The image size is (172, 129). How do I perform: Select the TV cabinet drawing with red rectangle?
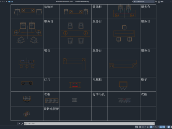tap(75, 85)
